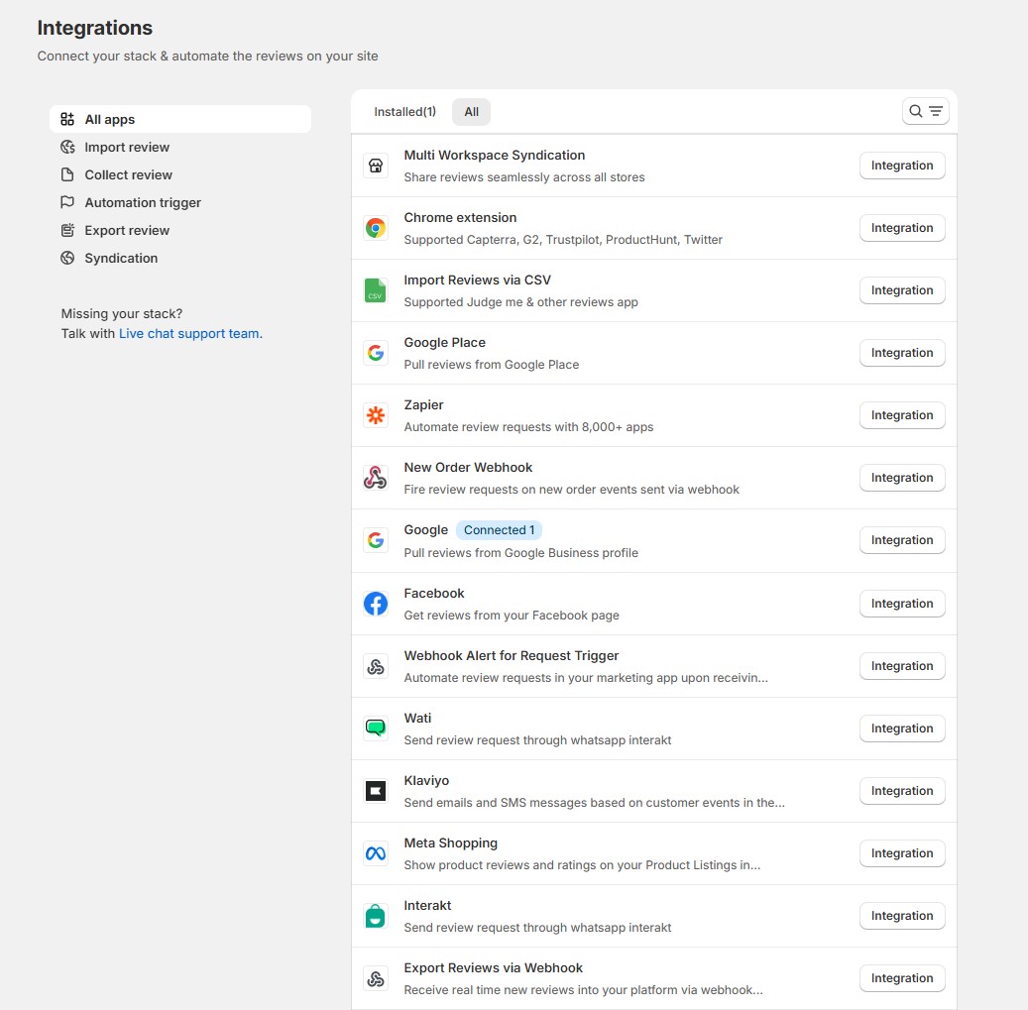Viewport: 1028px width, 1010px height.
Task: Select the Klaviyo icon
Action: click(x=375, y=790)
